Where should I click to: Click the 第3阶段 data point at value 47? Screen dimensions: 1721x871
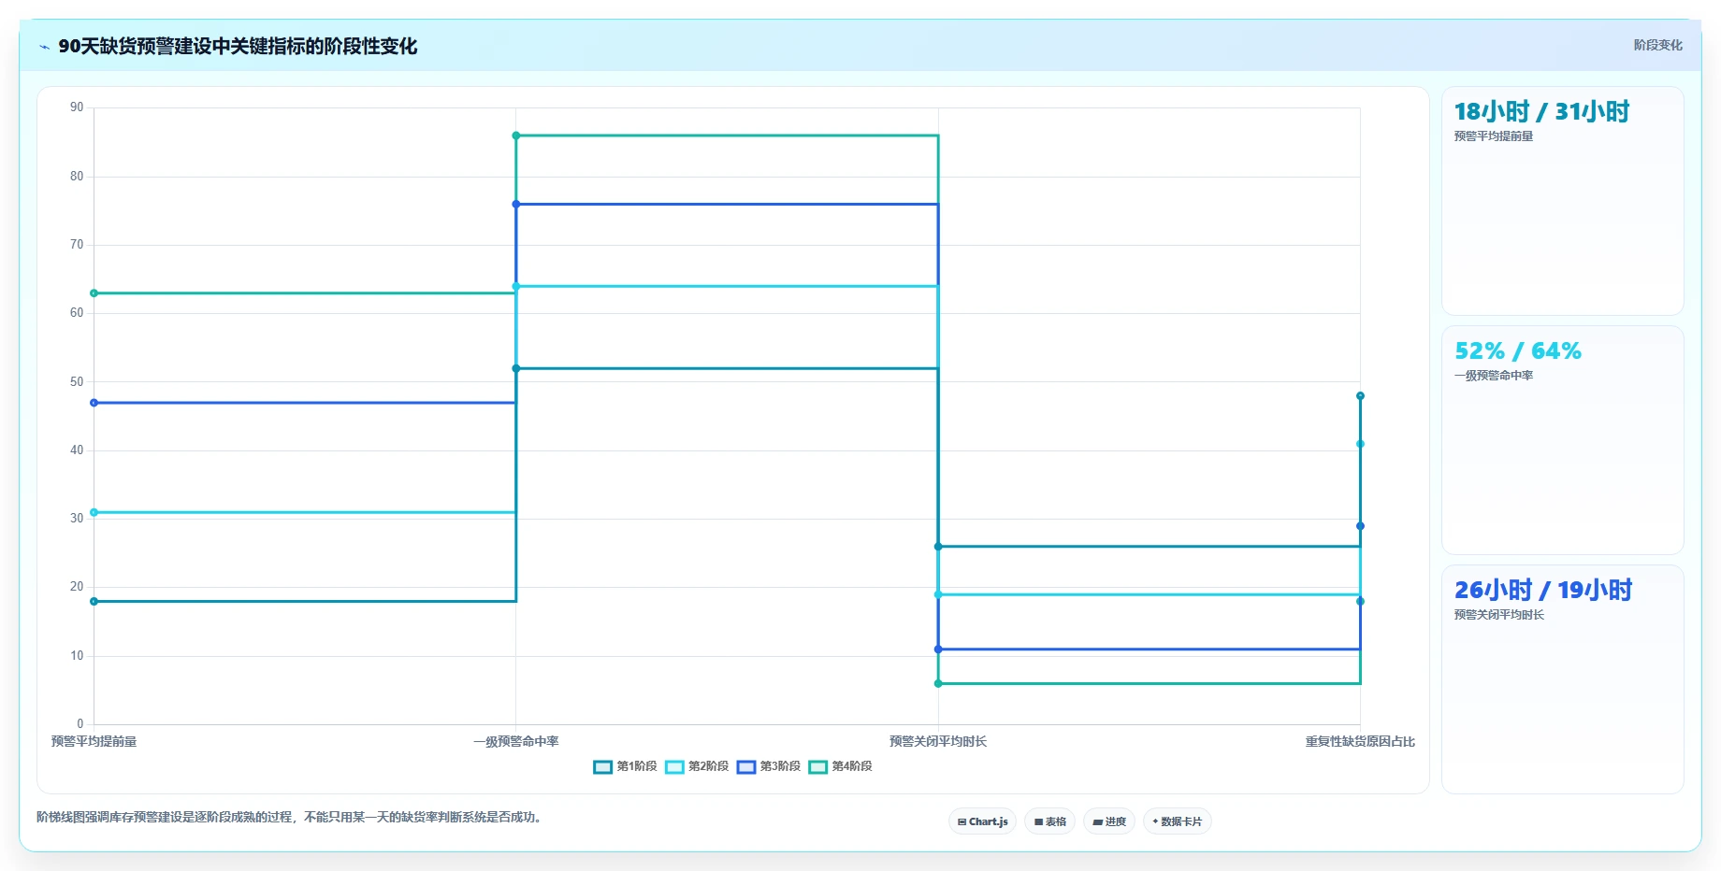(94, 403)
